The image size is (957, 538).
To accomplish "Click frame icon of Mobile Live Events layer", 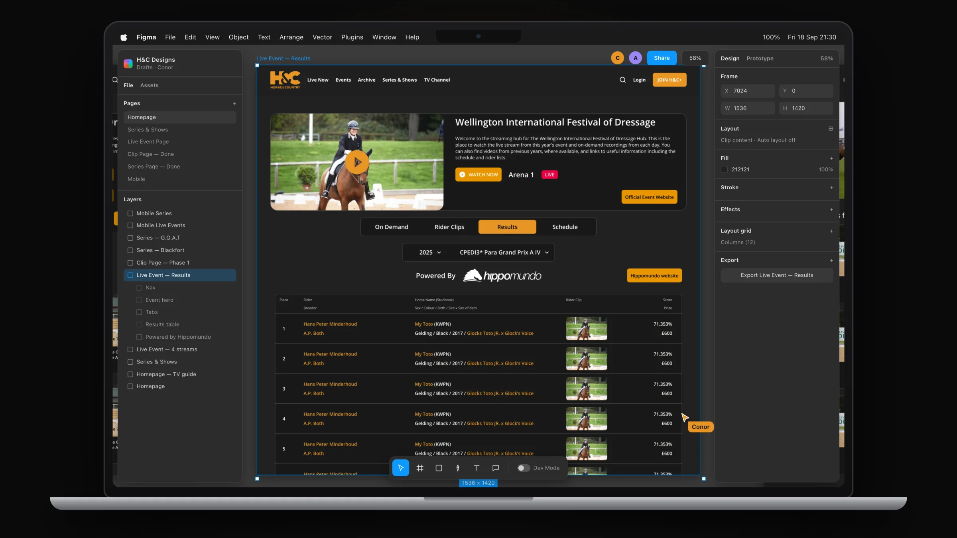I will point(130,226).
